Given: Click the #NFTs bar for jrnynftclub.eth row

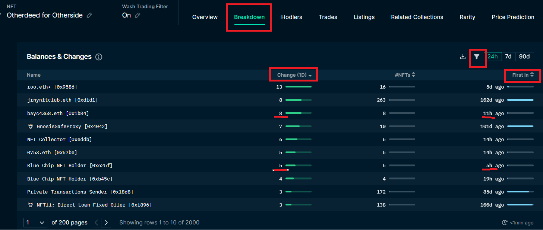Looking at the screenshot, I should pos(402,100).
